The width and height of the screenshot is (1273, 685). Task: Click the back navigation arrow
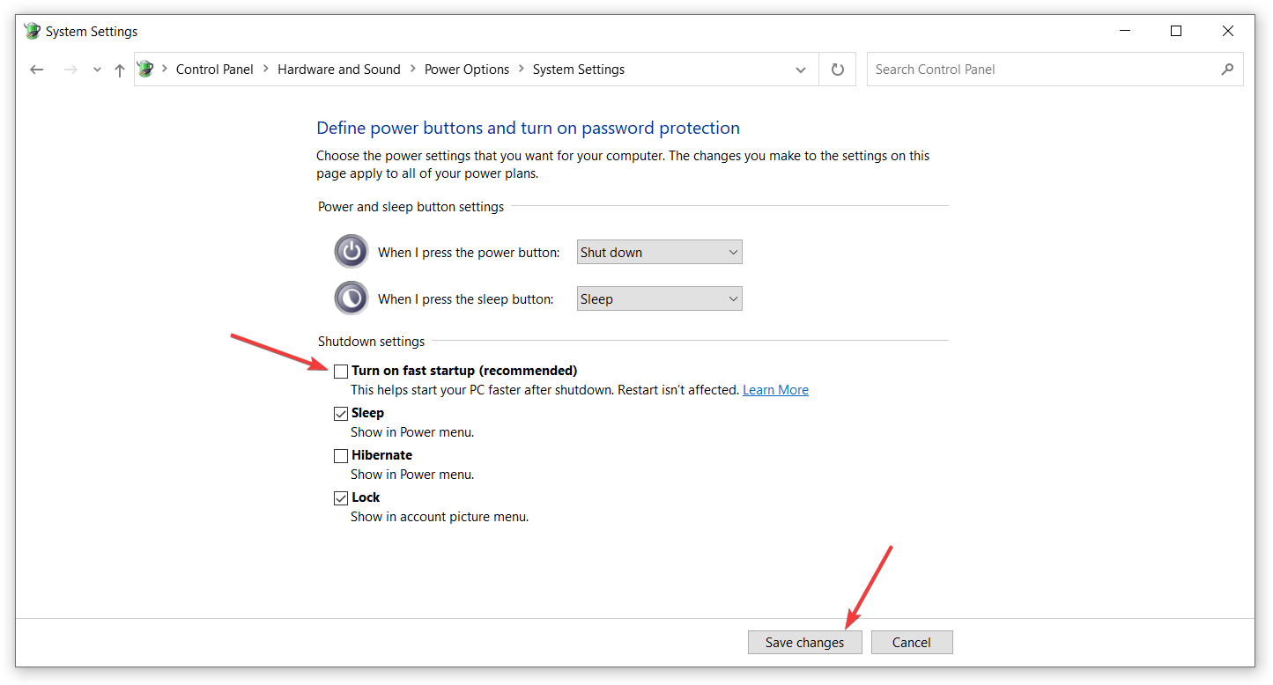click(36, 70)
